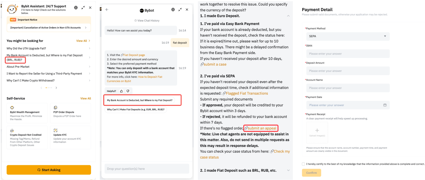The width and height of the screenshot is (425, 180).
Task: Select 'Why Did the UTA Upgrade Fail?'
Action: pyautogui.click(x=26, y=48)
